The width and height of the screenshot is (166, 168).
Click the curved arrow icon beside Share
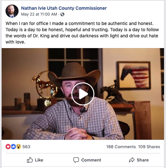click(x=132, y=160)
